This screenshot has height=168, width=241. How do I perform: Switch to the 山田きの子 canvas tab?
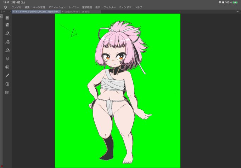point(71,12)
